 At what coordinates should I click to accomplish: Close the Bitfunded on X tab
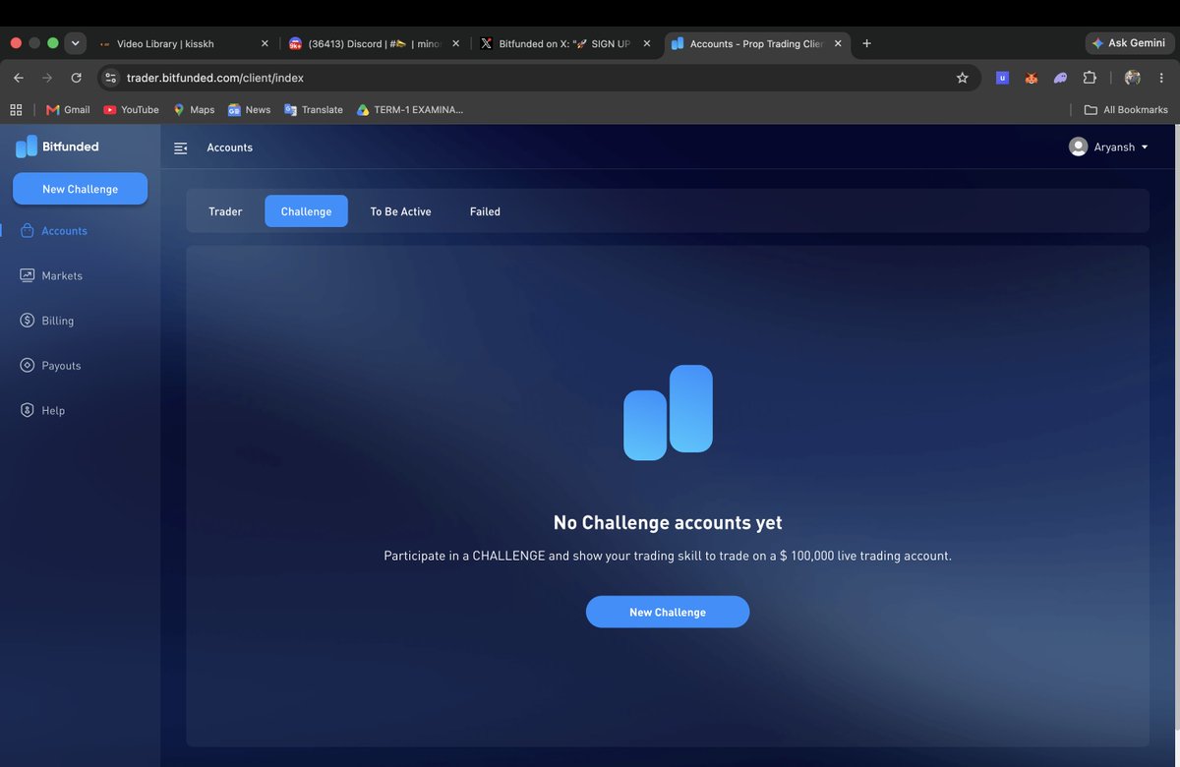[646, 43]
